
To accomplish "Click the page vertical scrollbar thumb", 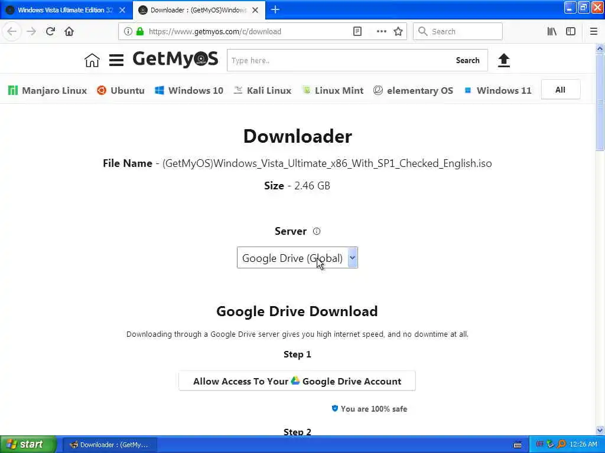I will coord(600,102).
